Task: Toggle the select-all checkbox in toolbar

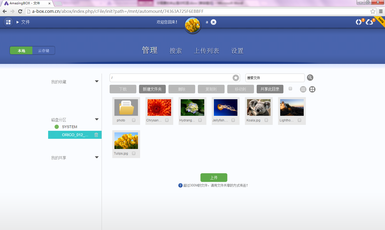Action: [x=290, y=89]
